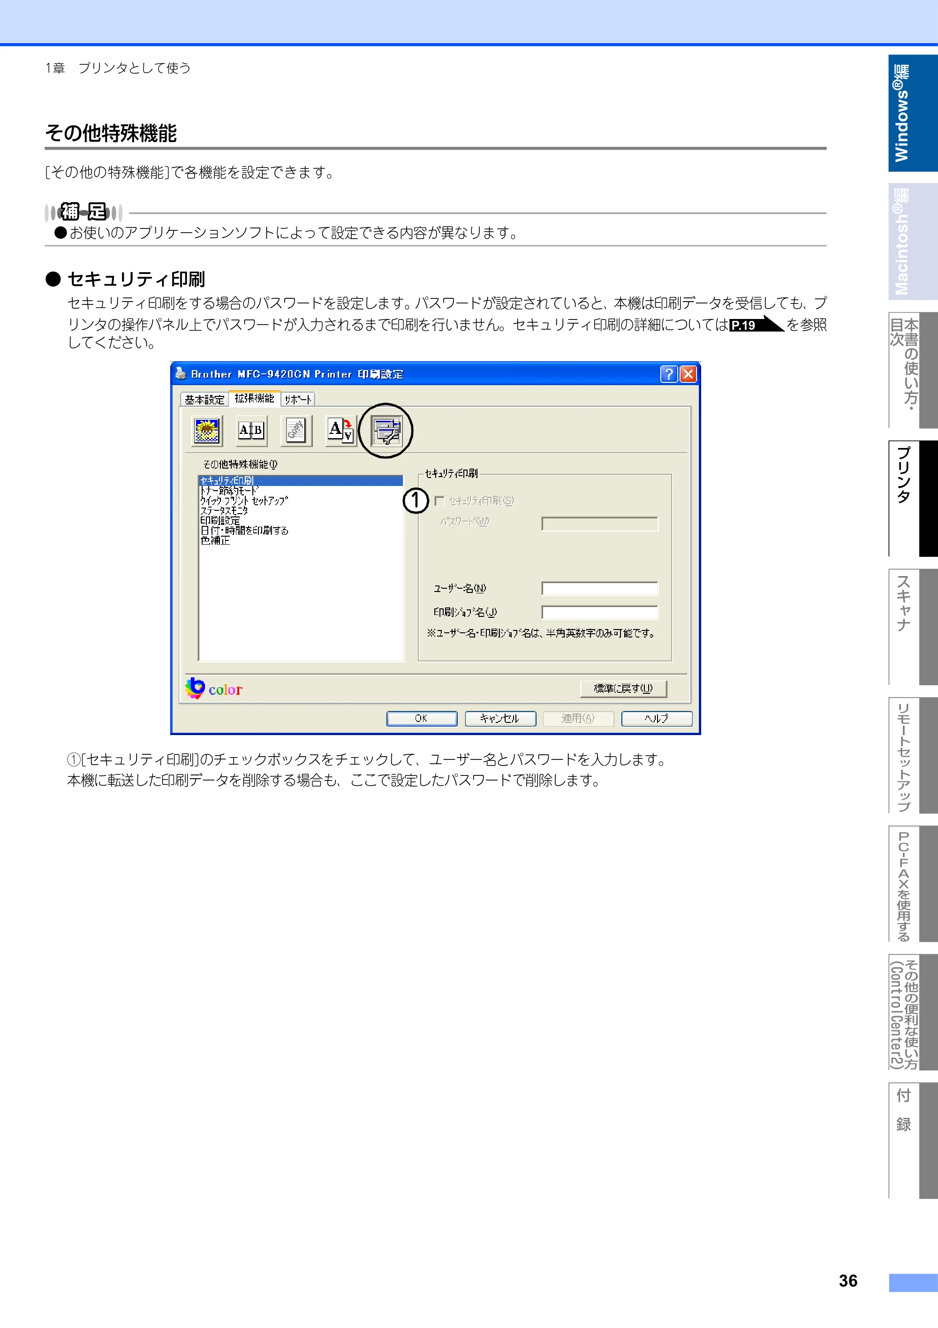The width and height of the screenshot is (938, 1328).
Task: Select the device options (その他特殊機能) icon
Action: click(386, 431)
